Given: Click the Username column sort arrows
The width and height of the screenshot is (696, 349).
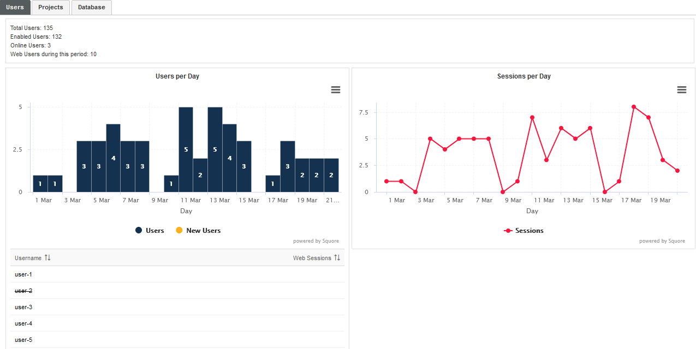Looking at the screenshot, I should pos(47,257).
